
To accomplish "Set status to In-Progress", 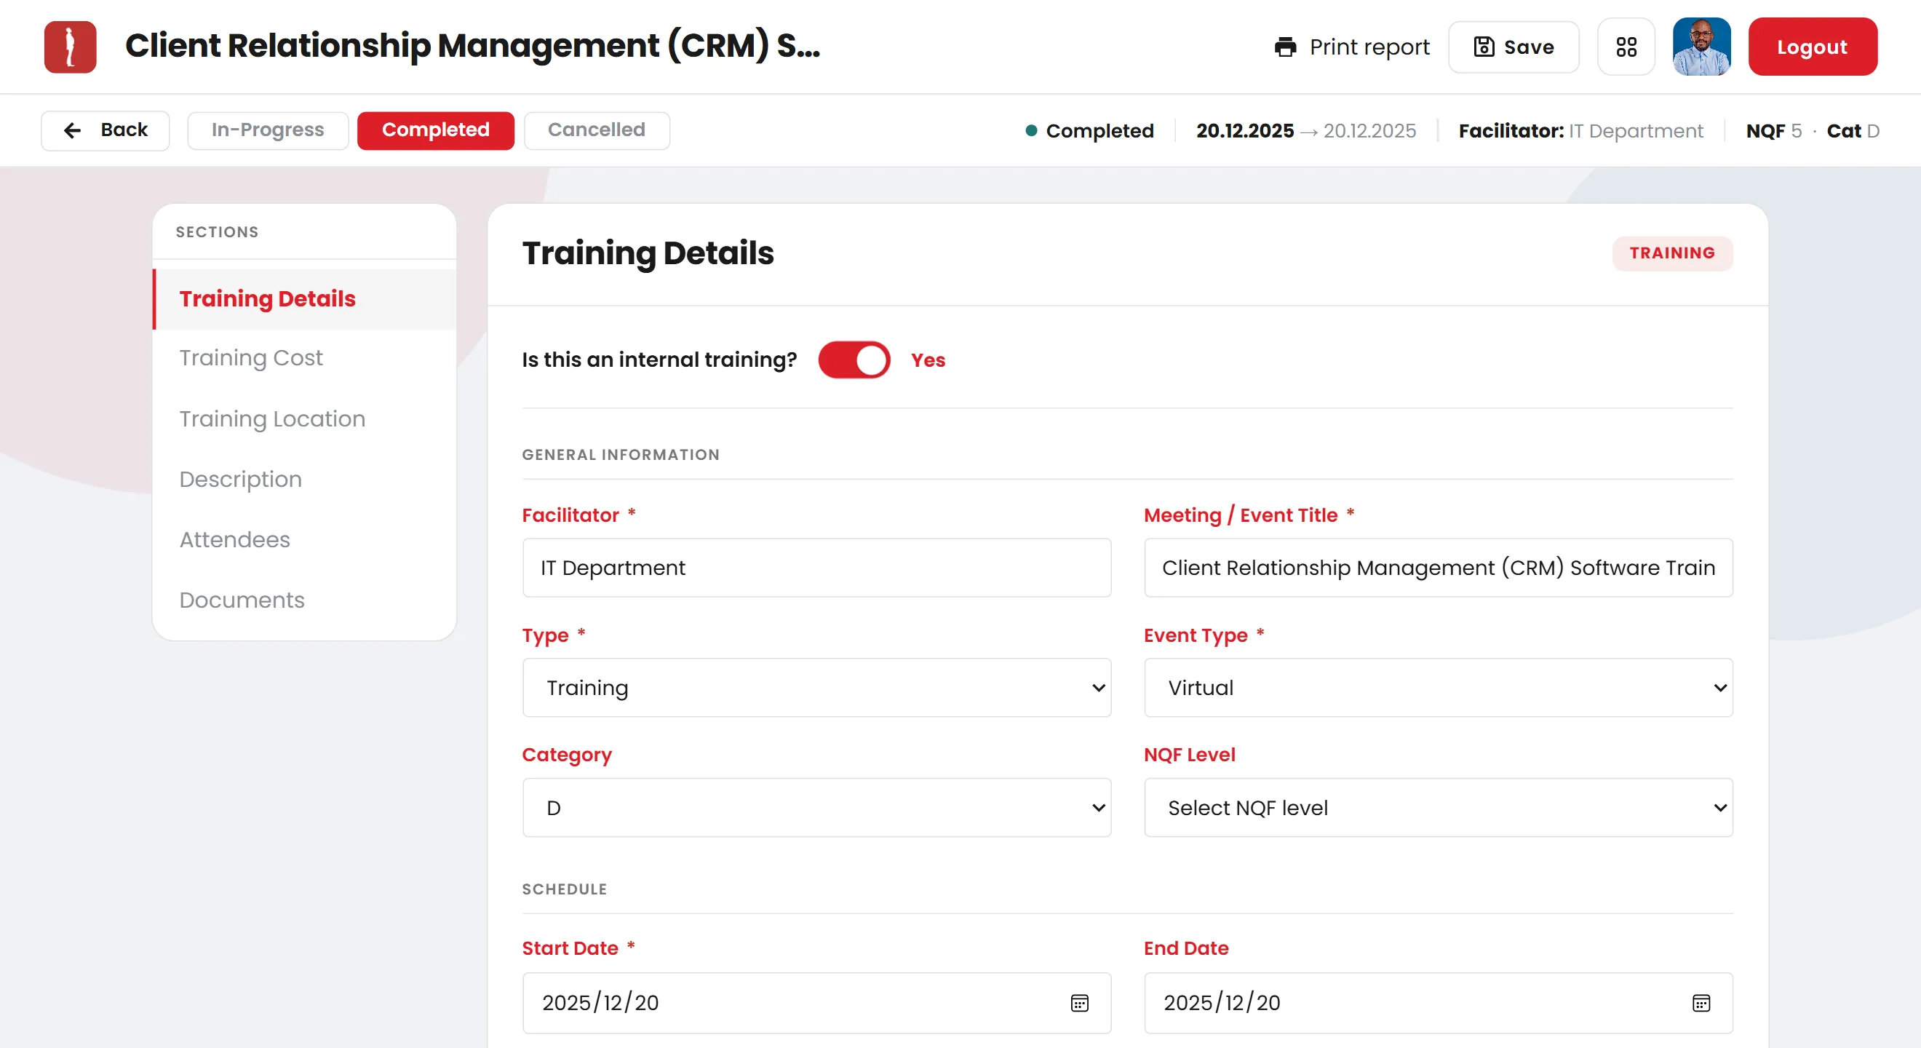I will [268, 130].
